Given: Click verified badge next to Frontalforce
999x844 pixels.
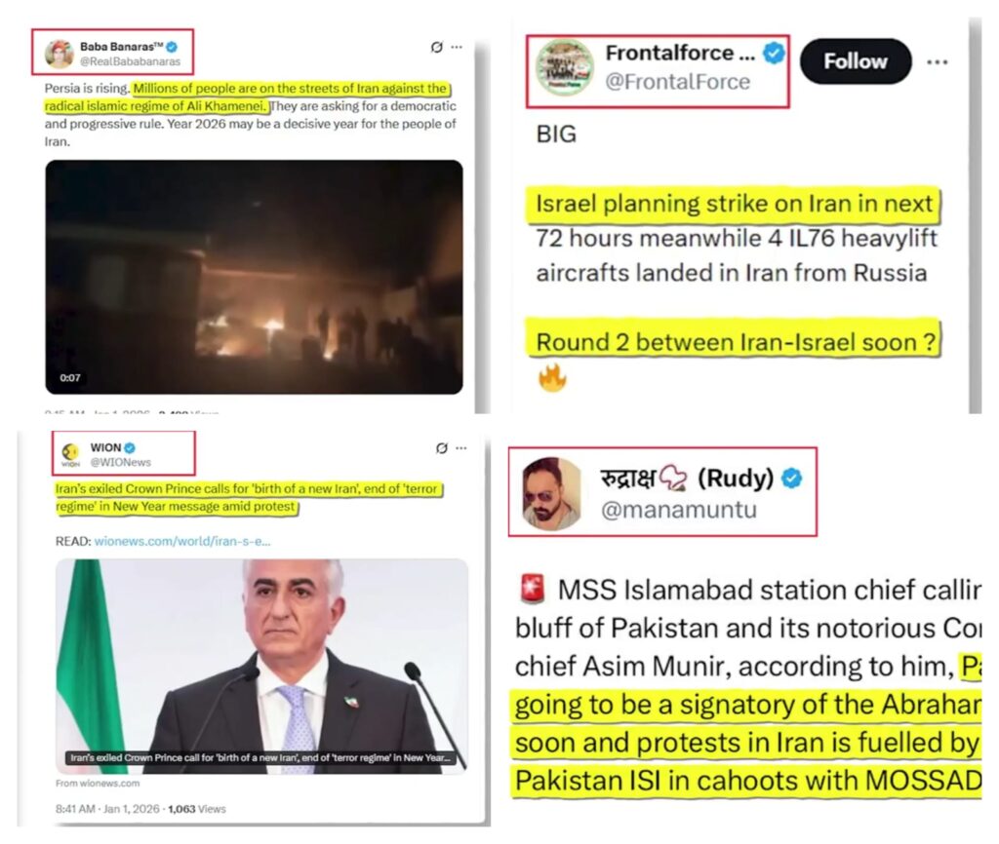Looking at the screenshot, I should point(774,53).
